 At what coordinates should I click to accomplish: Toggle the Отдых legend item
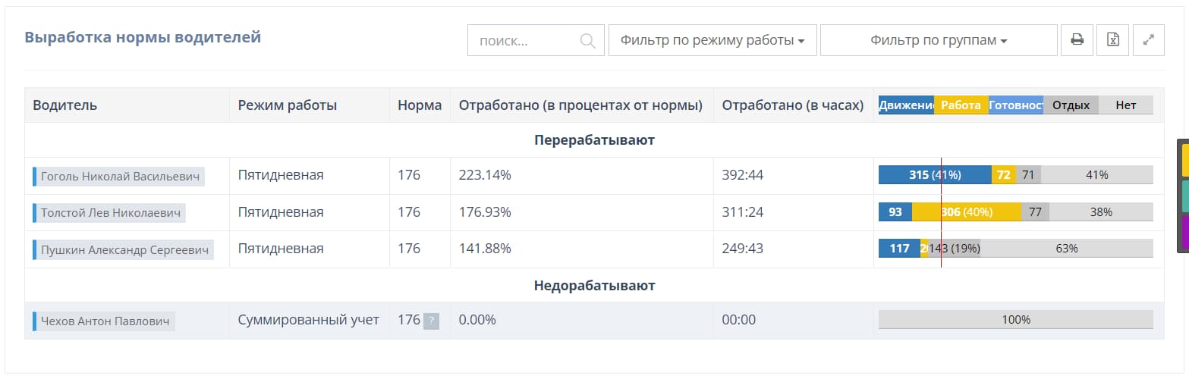click(1071, 105)
